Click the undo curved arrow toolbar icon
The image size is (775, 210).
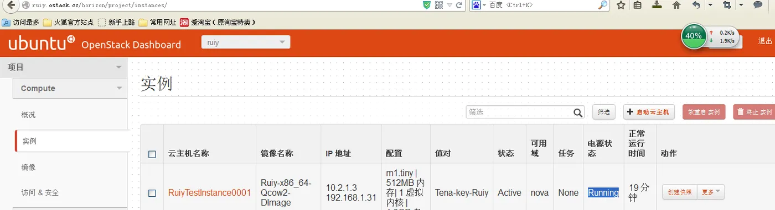point(696,5)
